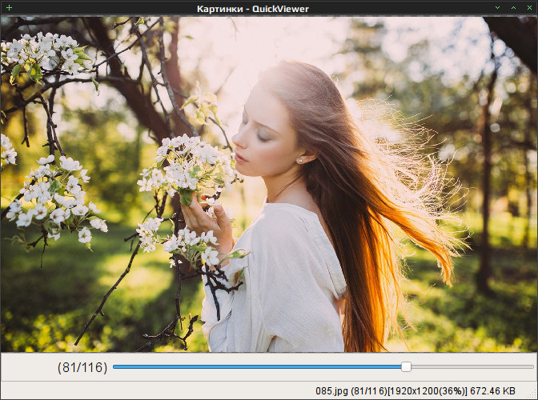The height and width of the screenshot is (400, 538).
Task: Click the slider track after the handle
Action: [472, 366]
